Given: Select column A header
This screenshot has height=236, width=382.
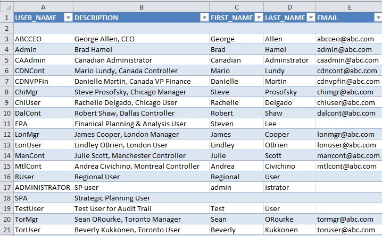Looking at the screenshot, I should [43, 6].
